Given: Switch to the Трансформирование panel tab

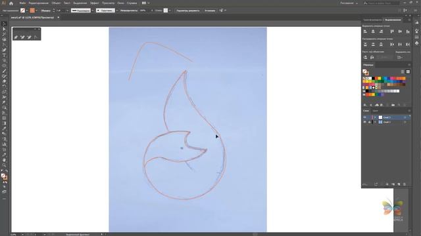Looking at the screenshot, I should pyautogui.click(x=372, y=20).
